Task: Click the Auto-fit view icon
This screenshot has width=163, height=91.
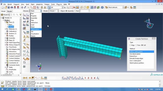Action: [x=35, y=7]
